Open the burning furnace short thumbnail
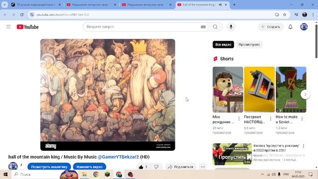 point(259,89)
